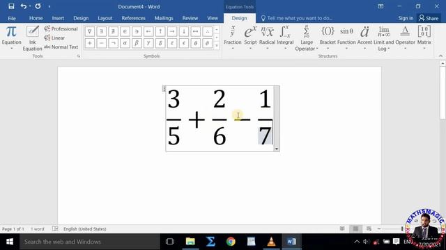Open the Large Operator dropdown

[x=307, y=39]
